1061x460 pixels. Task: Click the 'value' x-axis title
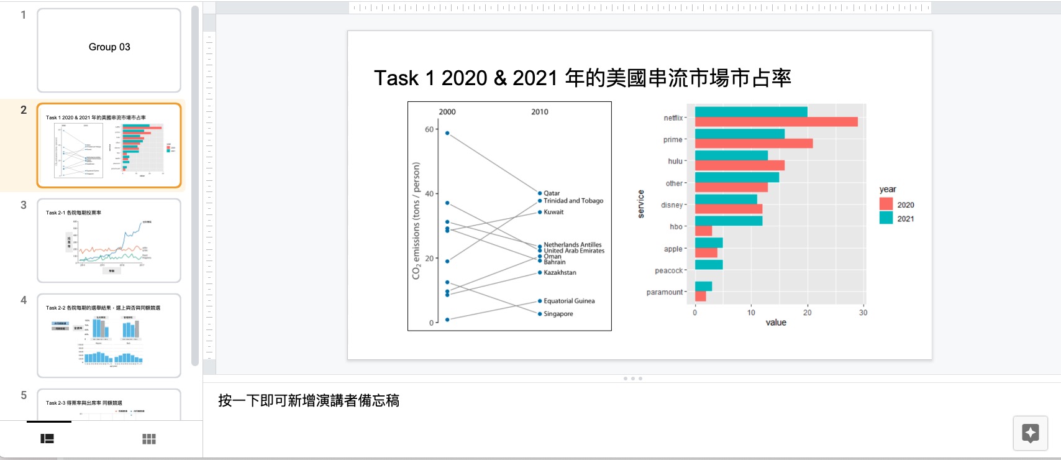(776, 322)
